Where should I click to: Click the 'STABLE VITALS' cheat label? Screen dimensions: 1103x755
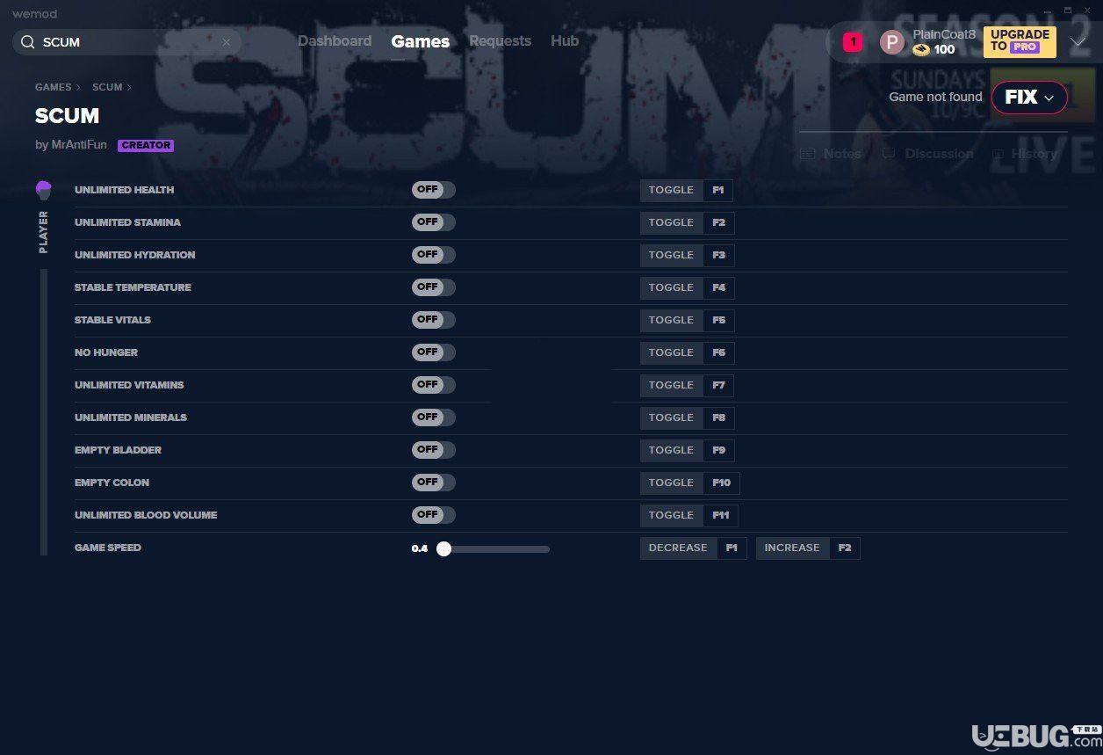pos(112,320)
